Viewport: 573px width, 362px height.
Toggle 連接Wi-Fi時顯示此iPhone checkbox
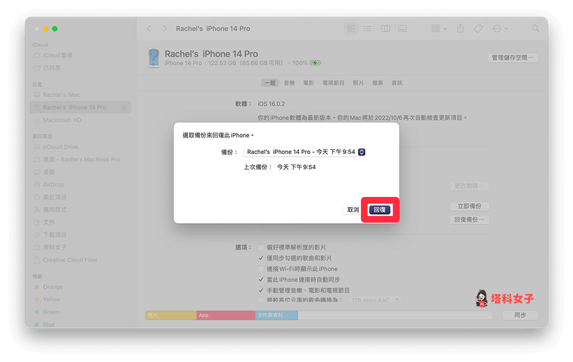(x=261, y=269)
